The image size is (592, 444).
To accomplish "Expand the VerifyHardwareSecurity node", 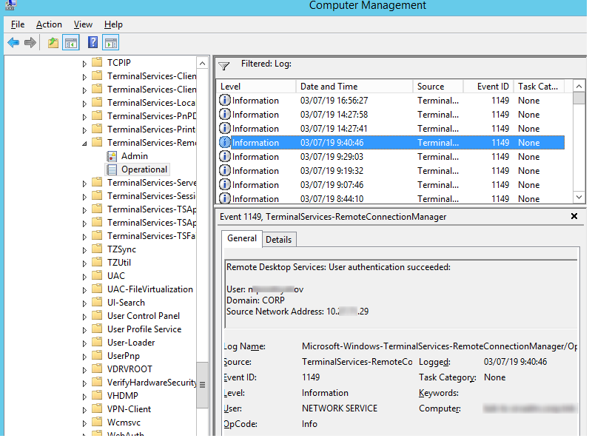I will (x=84, y=383).
